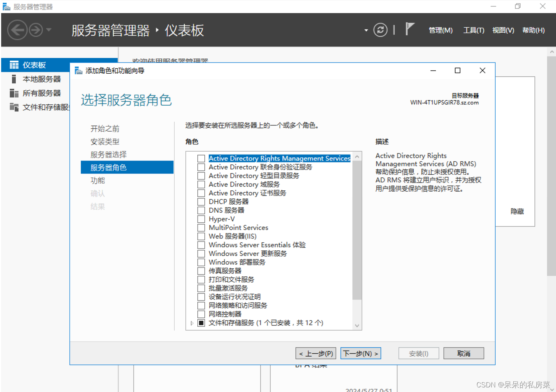The width and height of the screenshot is (556, 392).
Task: Open the navigation history dropdown arrow
Action: pyautogui.click(x=49, y=30)
